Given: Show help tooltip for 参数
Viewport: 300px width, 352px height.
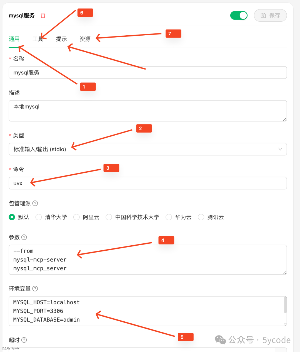Looking at the screenshot, I should [x=24, y=237].
